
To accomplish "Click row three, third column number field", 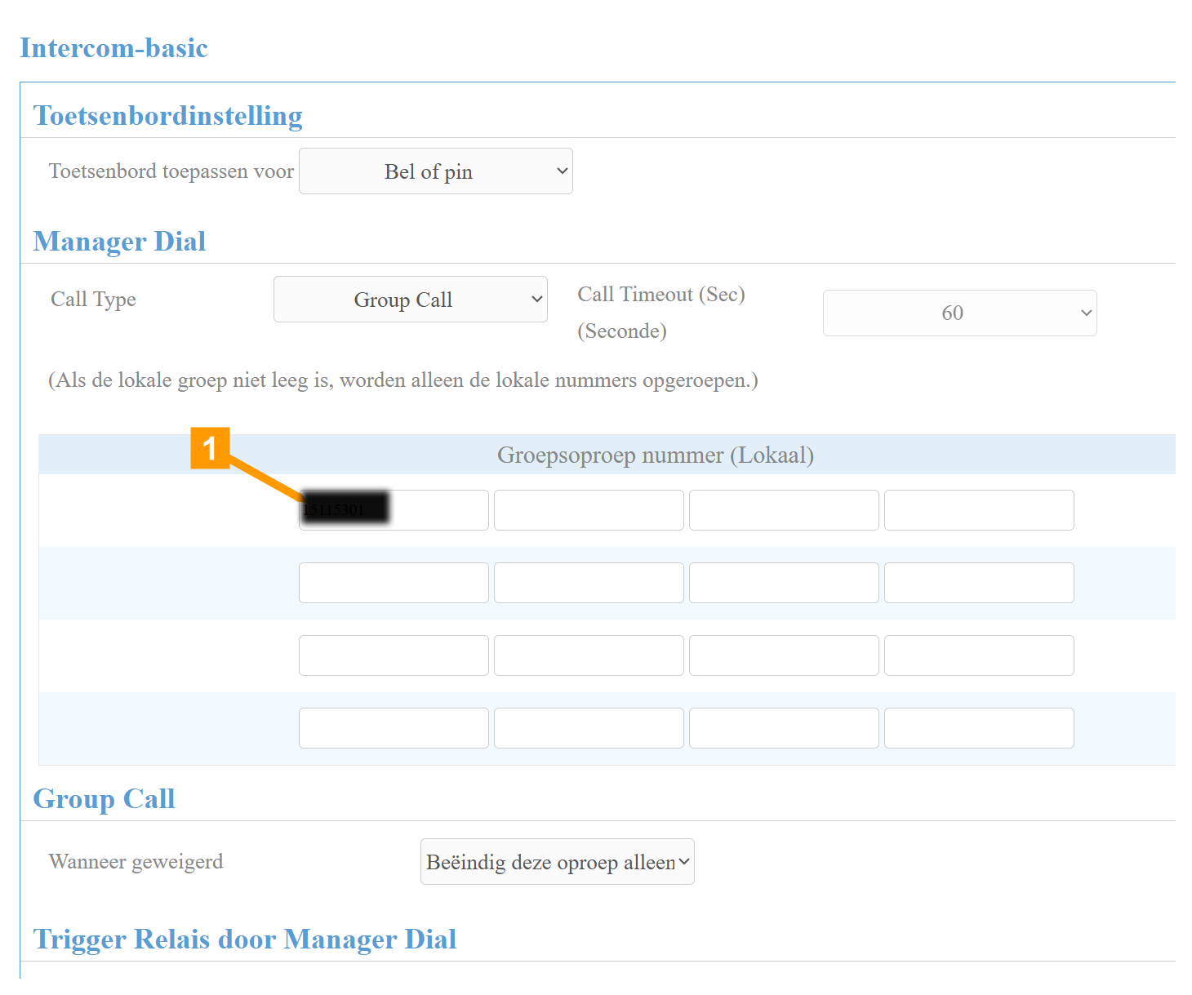I will pos(784,655).
